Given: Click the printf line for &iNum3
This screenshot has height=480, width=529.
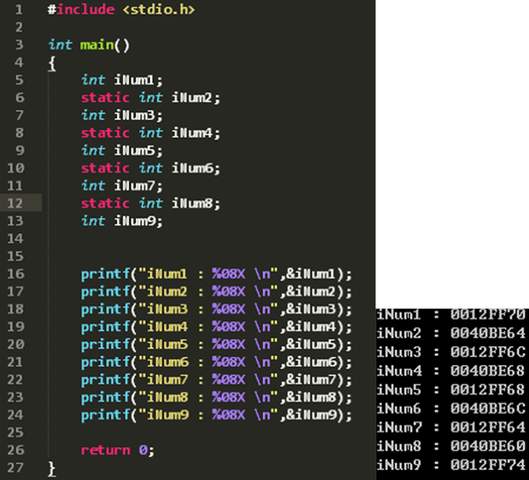Looking at the screenshot, I should (216, 309).
